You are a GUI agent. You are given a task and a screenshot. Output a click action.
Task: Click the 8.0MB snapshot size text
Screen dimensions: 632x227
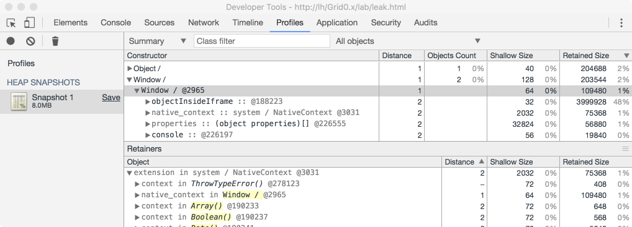[x=42, y=106]
